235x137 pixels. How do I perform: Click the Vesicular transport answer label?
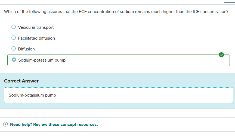click(x=36, y=27)
